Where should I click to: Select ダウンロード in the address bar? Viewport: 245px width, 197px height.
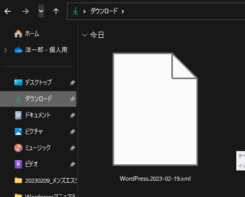coord(104,11)
